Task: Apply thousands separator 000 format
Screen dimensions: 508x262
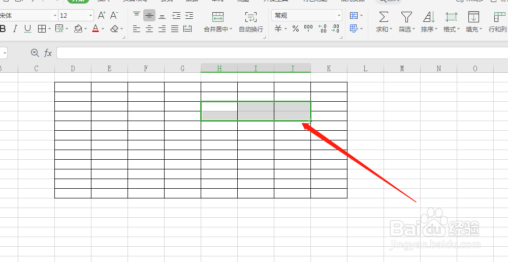Action: (308, 29)
